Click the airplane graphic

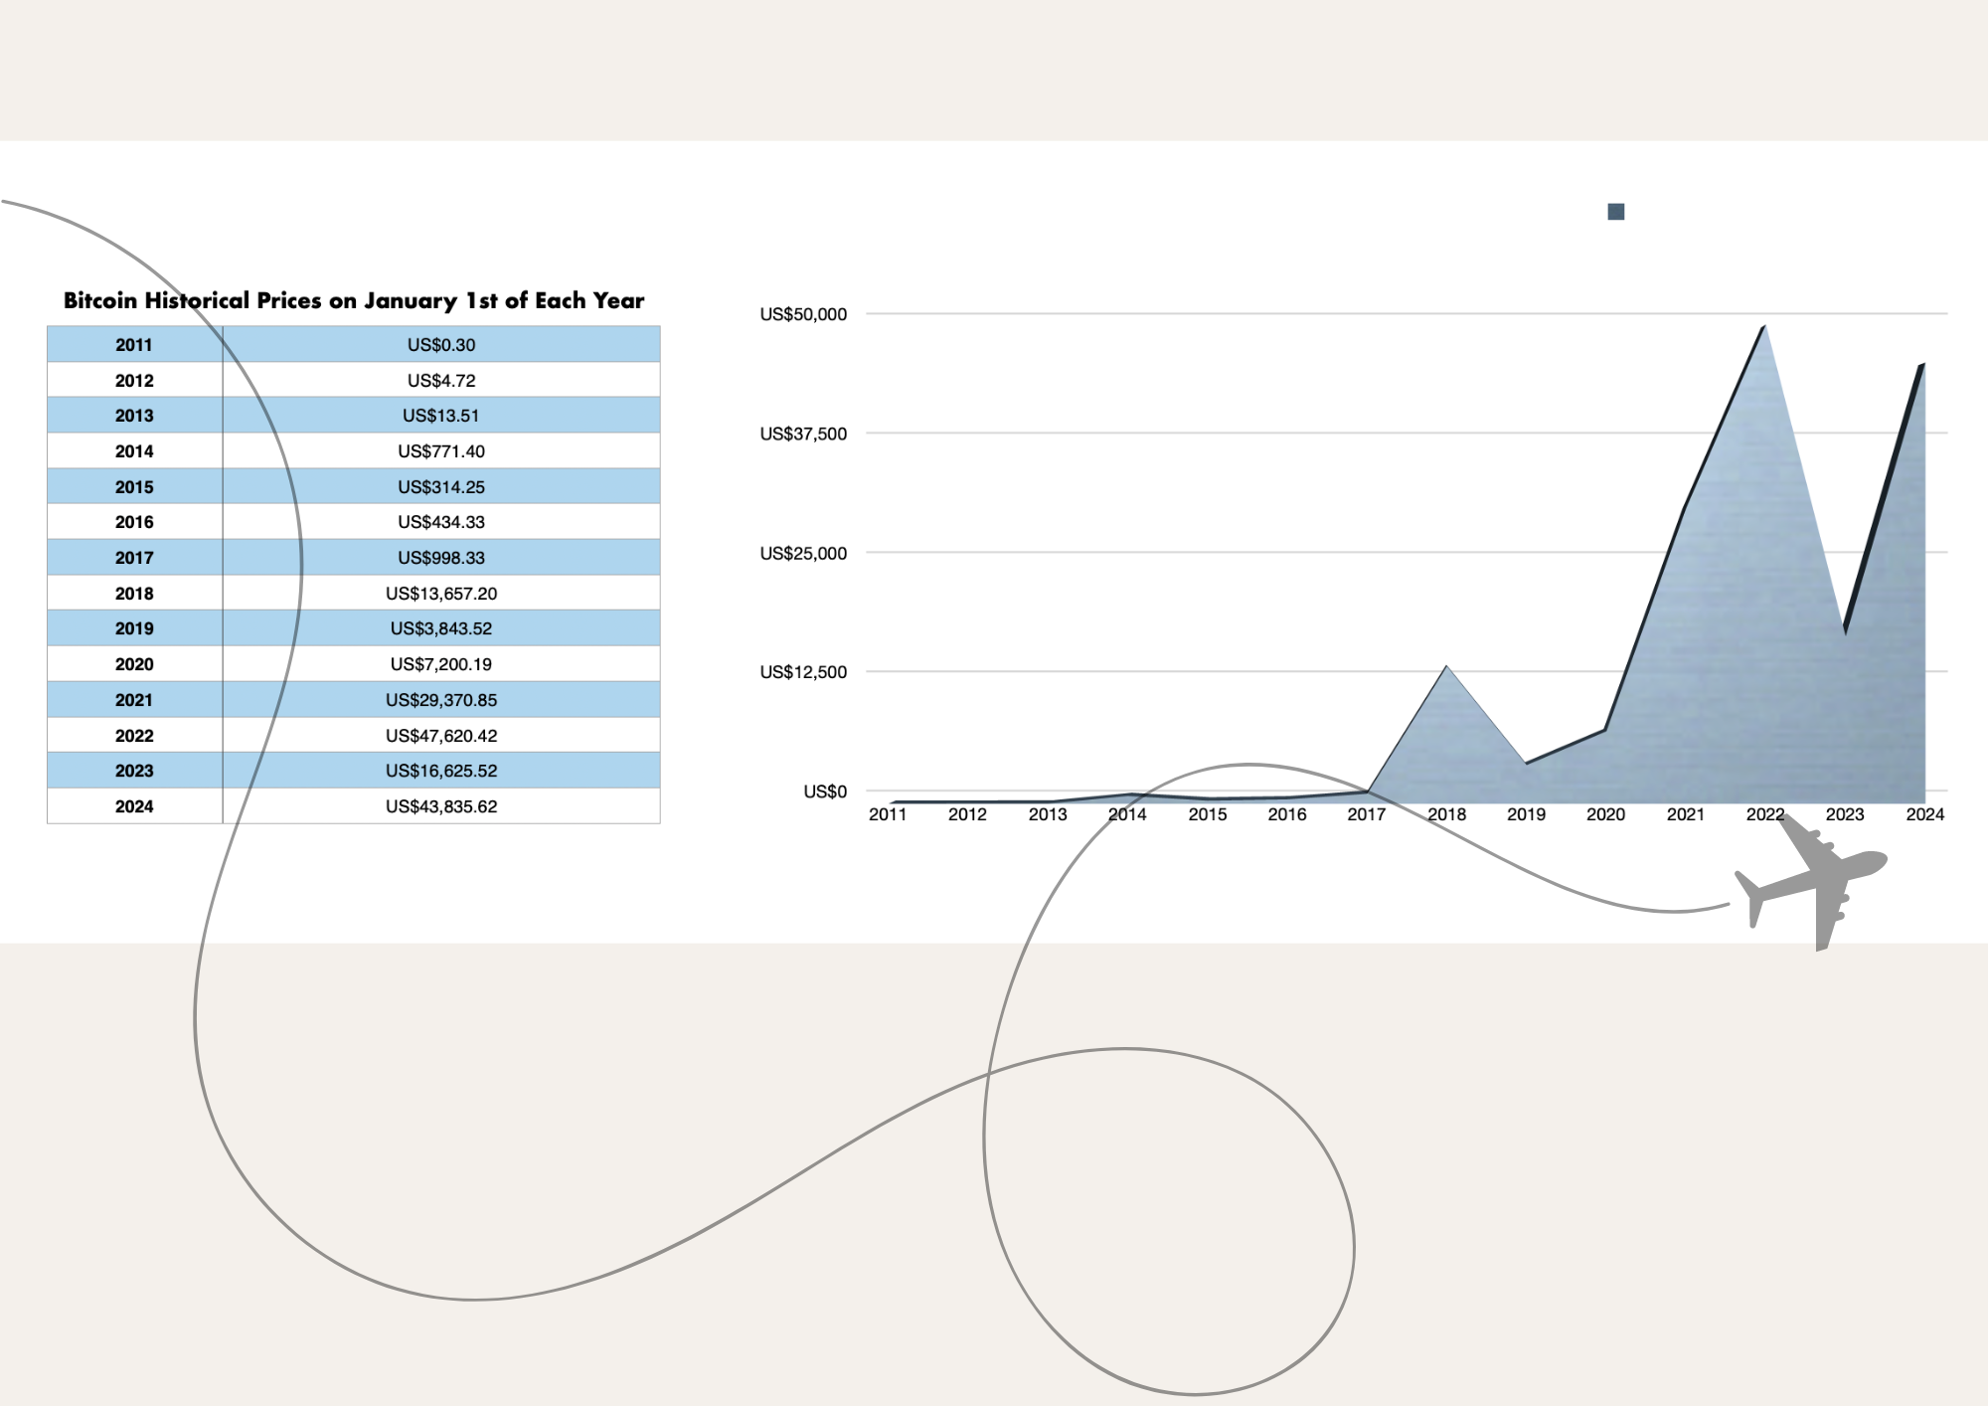[1811, 881]
